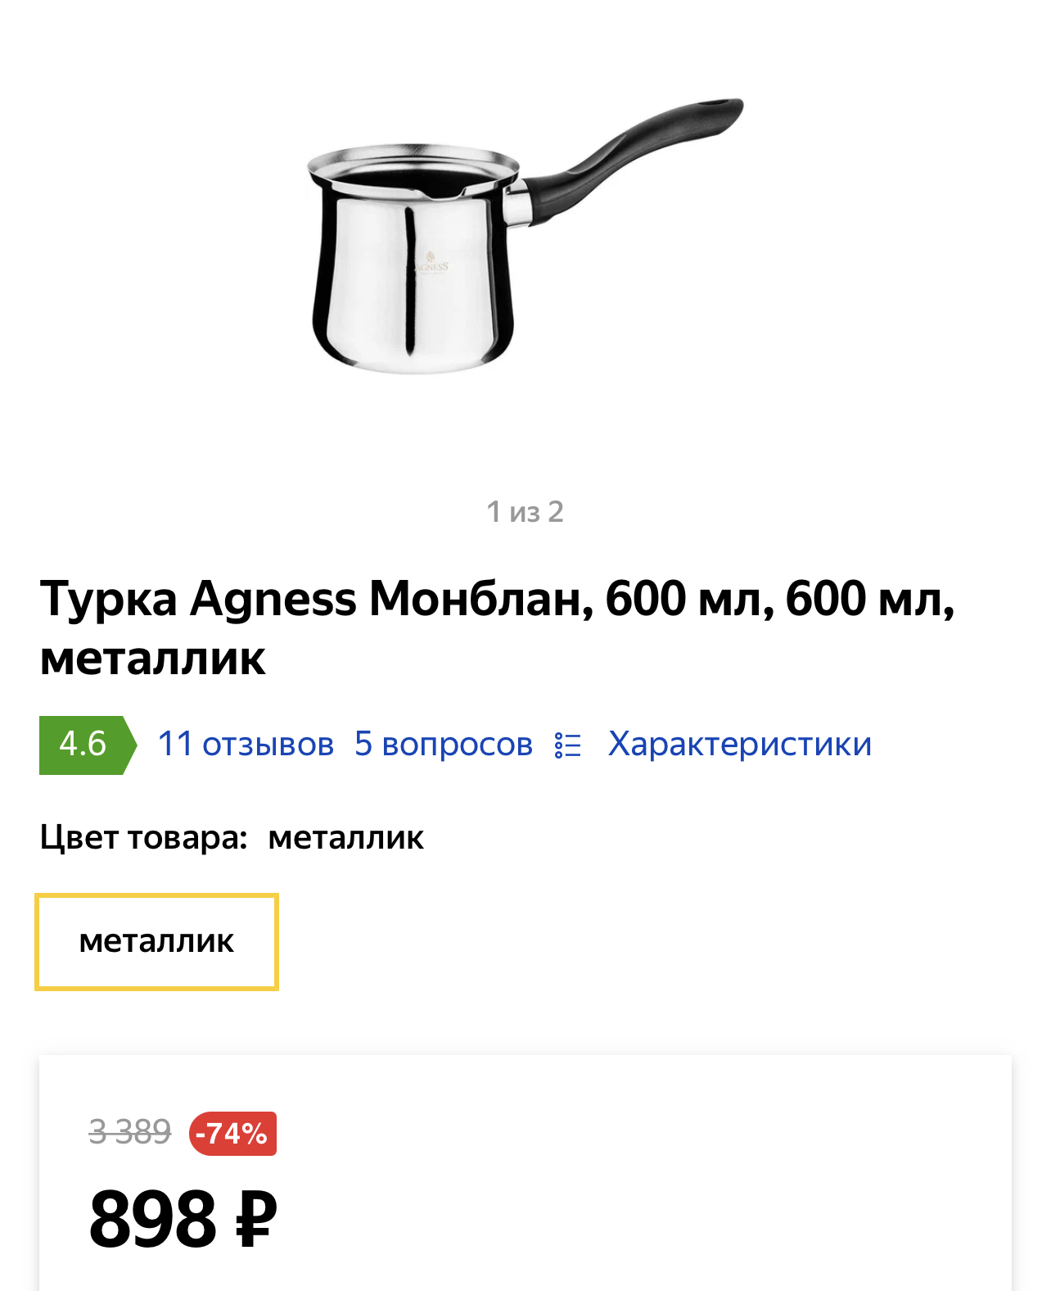Click the 898 ₽ current price

point(183,1219)
